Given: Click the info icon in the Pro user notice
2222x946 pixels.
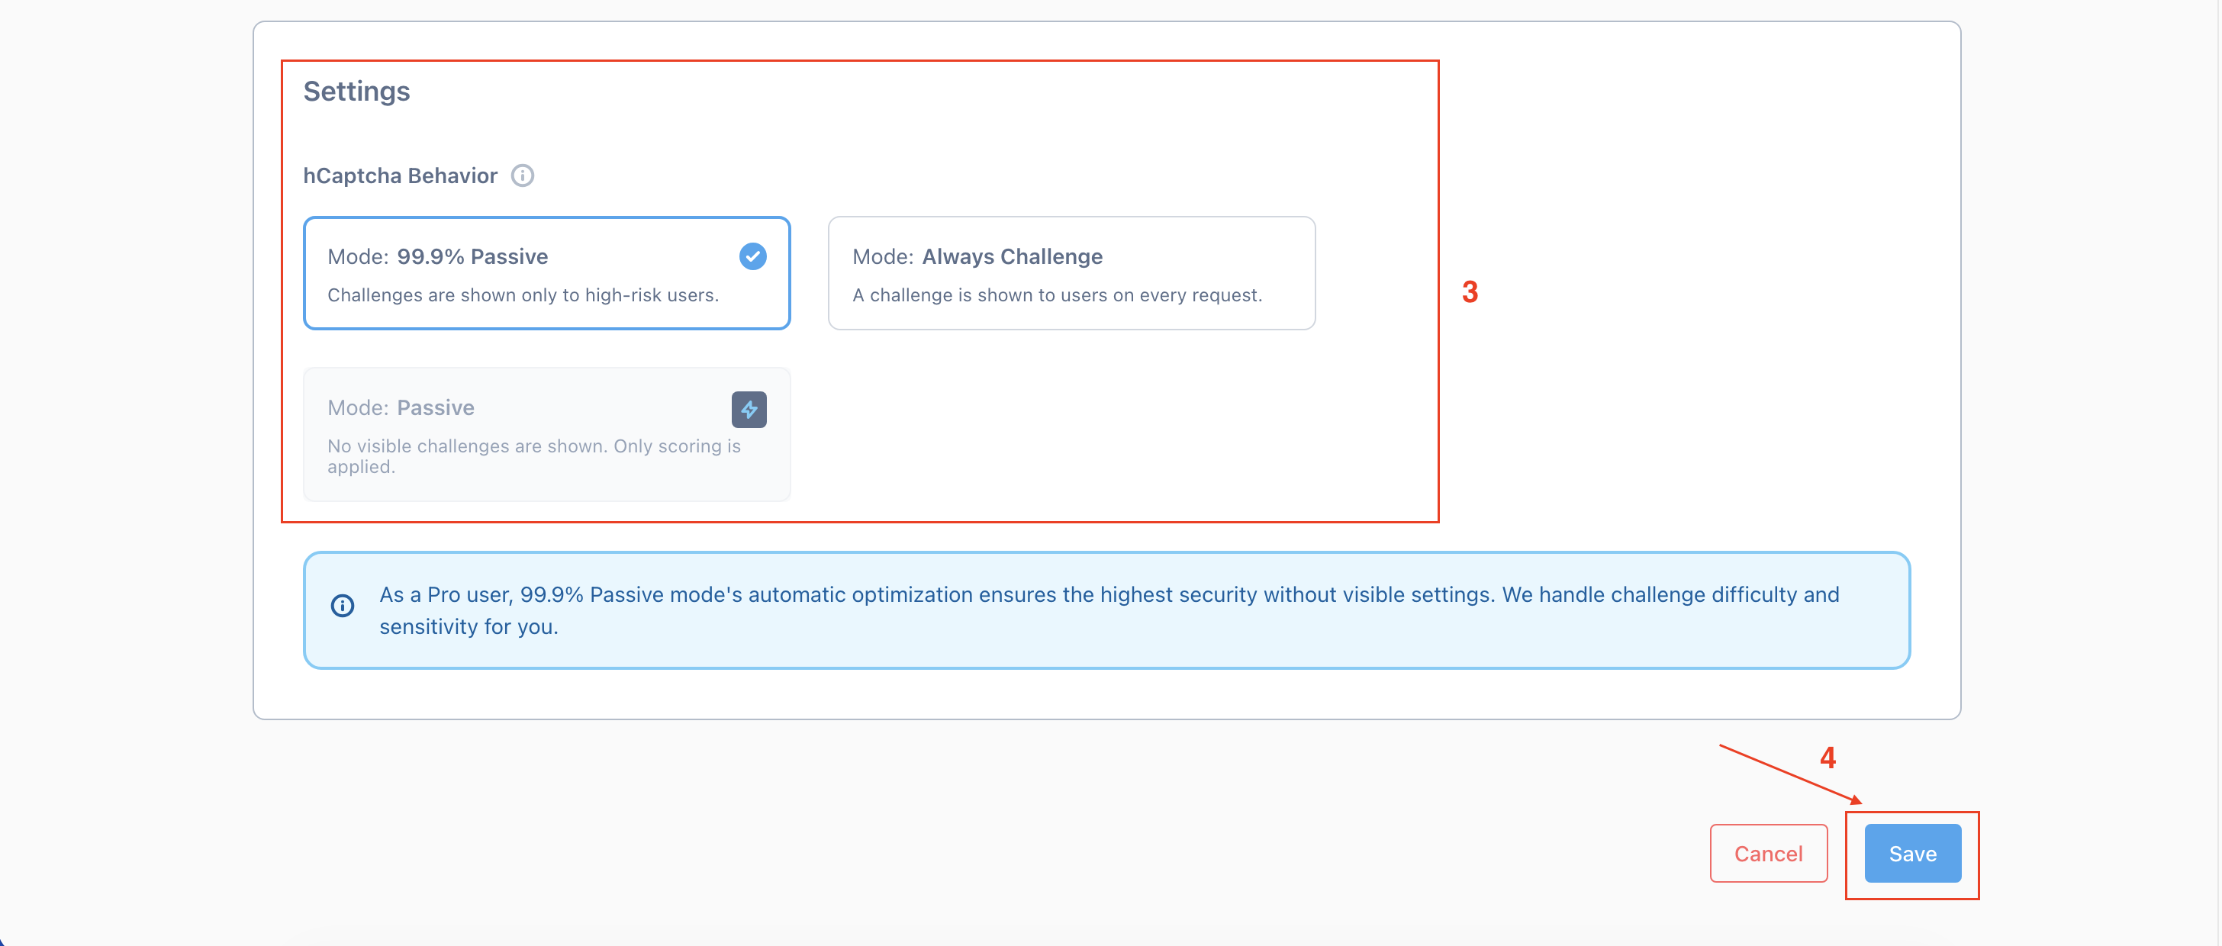Looking at the screenshot, I should click(x=343, y=606).
